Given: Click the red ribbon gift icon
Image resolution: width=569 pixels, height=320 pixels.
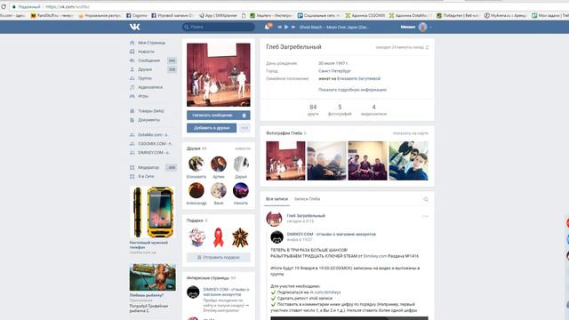Looking at the screenshot, I should point(219,237).
